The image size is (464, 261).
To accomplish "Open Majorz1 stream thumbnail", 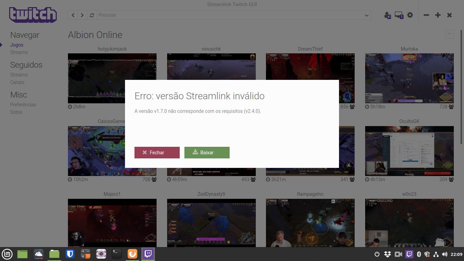I will pos(112,223).
